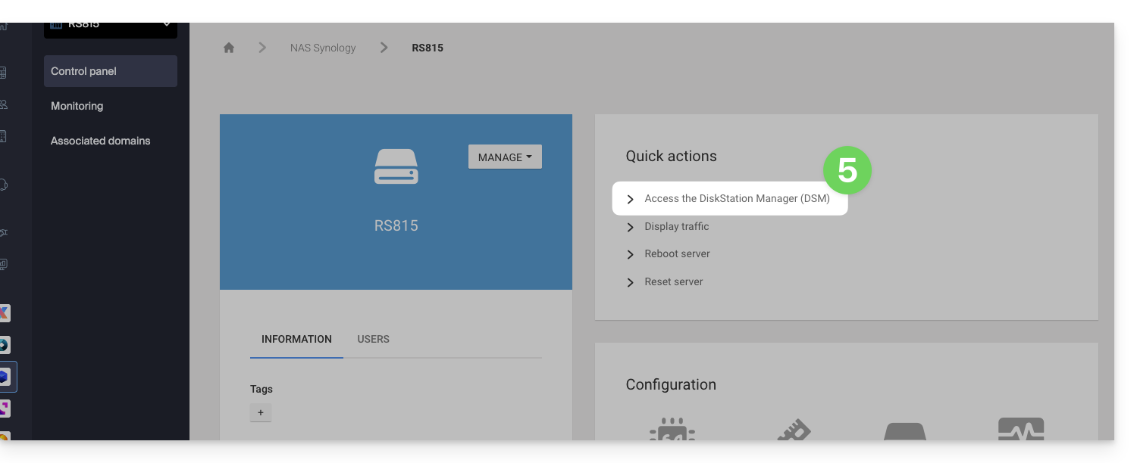Open the MANAGE dropdown menu
Image resolution: width=1137 pixels, height=463 pixels.
[505, 157]
